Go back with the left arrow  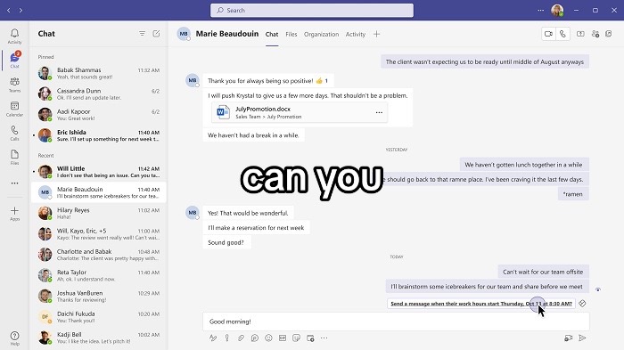[x=9, y=11]
